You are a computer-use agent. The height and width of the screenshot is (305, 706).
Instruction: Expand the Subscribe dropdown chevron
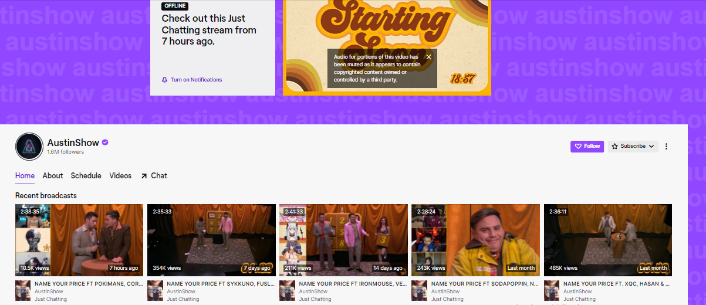tap(651, 146)
